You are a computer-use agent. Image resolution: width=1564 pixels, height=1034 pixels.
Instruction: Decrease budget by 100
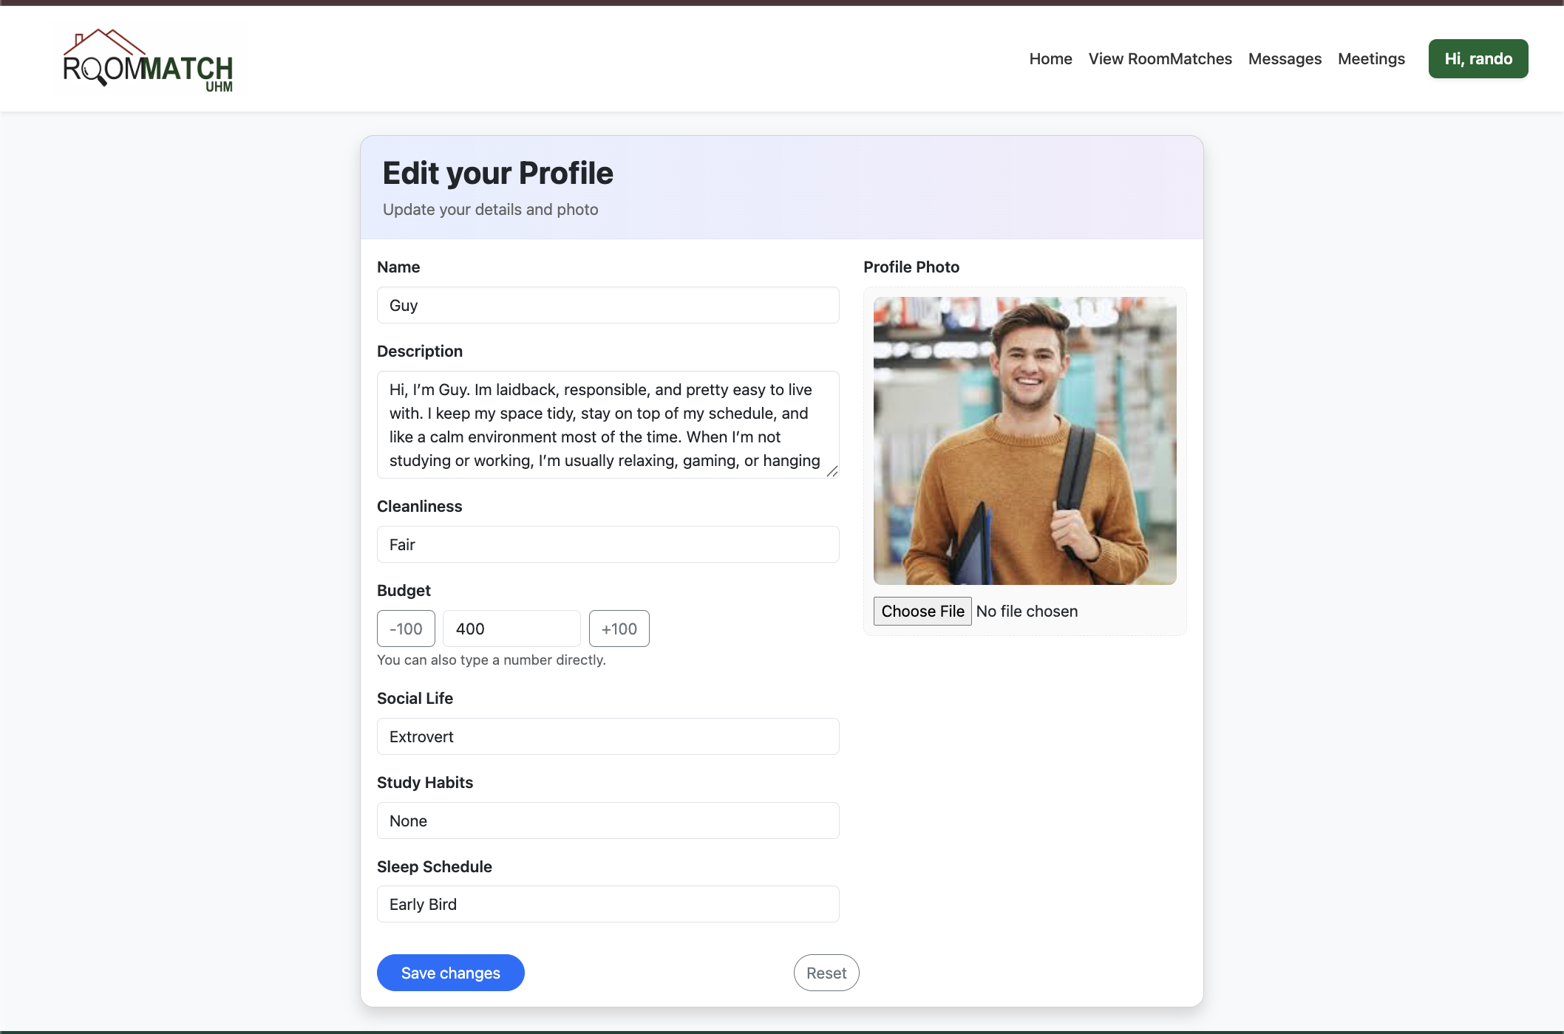click(x=405, y=629)
